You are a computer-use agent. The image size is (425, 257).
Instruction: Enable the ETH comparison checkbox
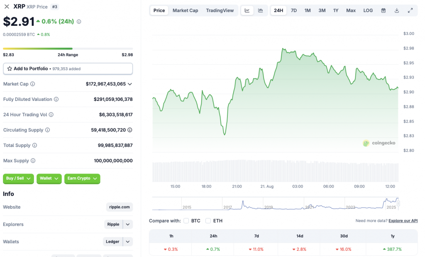(208, 221)
